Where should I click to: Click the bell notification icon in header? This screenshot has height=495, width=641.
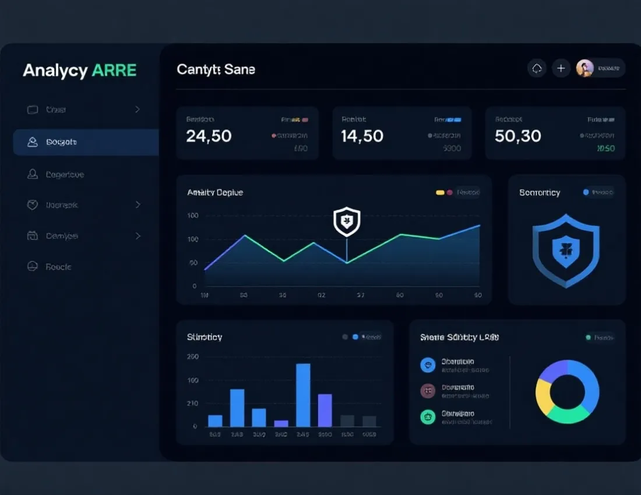coord(537,68)
